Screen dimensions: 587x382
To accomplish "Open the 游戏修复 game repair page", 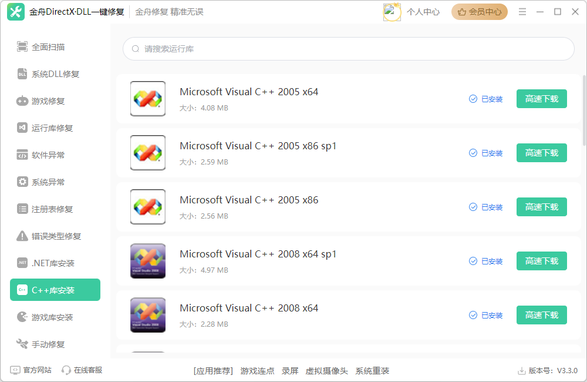I will click(x=48, y=101).
